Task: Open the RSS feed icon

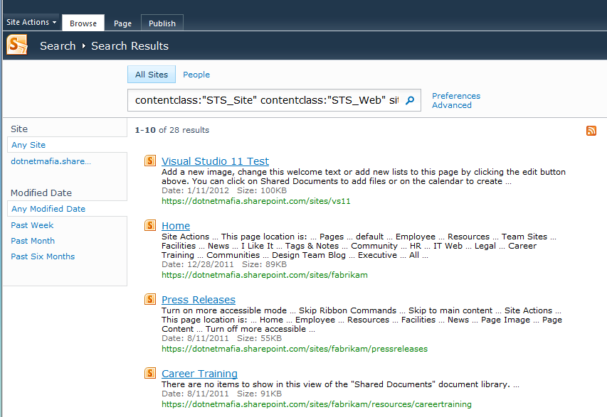Action: click(591, 131)
